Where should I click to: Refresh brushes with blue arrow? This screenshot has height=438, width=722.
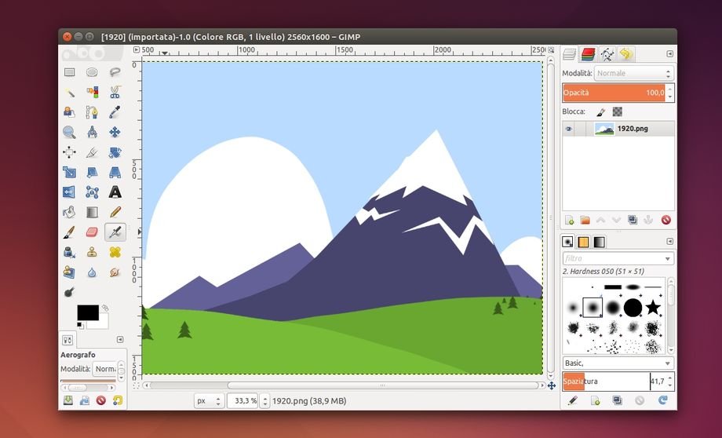(x=663, y=400)
